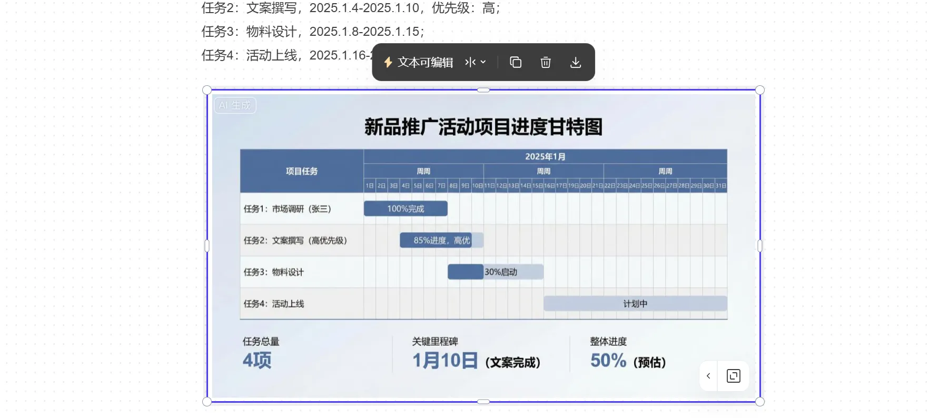The width and height of the screenshot is (929, 418).
Task: Click the 100%完成 progress bar for task 1
Action: click(x=406, y=208)
